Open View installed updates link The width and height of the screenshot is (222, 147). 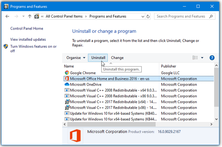28,40
